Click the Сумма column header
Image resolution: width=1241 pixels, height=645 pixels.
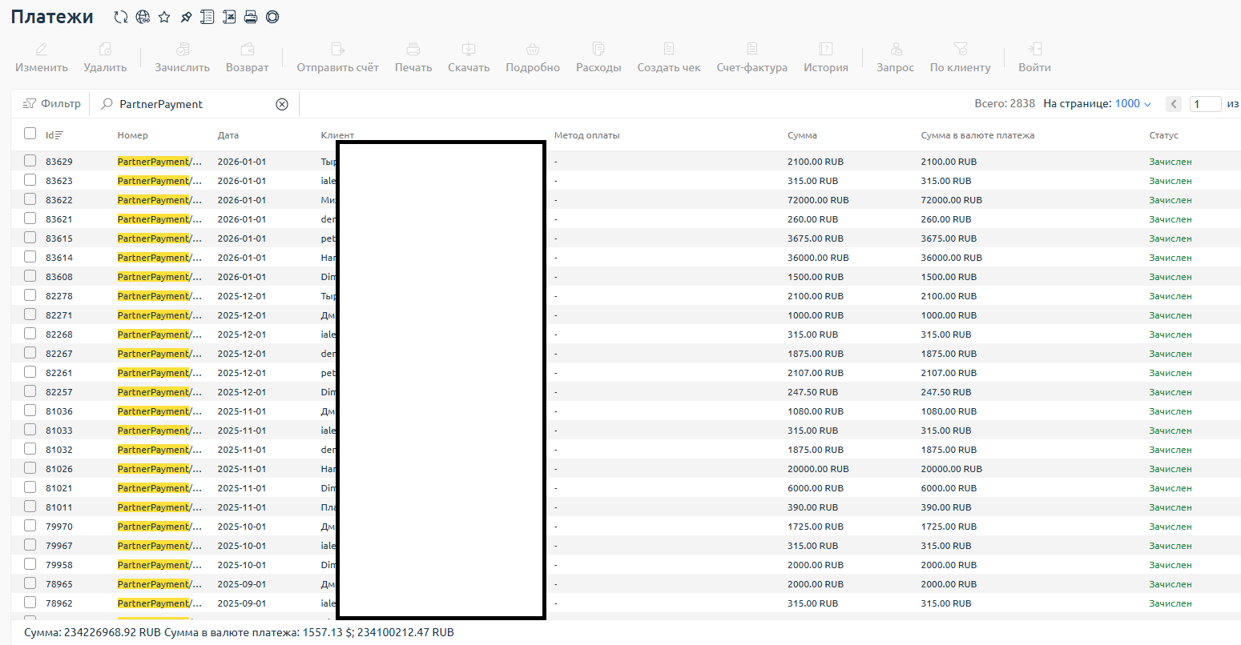[x=802, y=135]
